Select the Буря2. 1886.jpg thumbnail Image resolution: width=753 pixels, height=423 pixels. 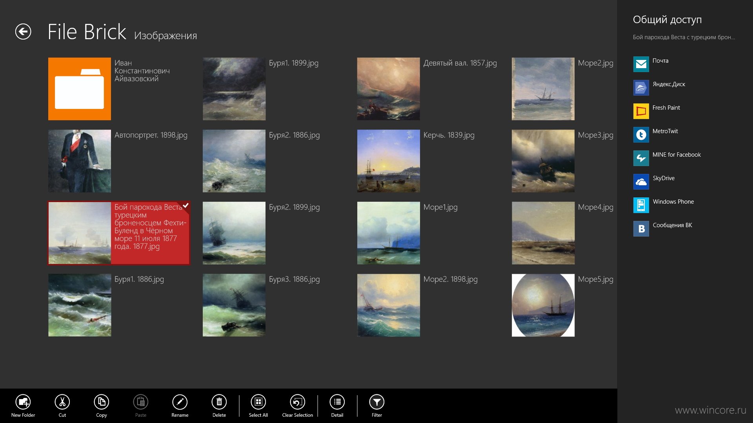point(234,161)
